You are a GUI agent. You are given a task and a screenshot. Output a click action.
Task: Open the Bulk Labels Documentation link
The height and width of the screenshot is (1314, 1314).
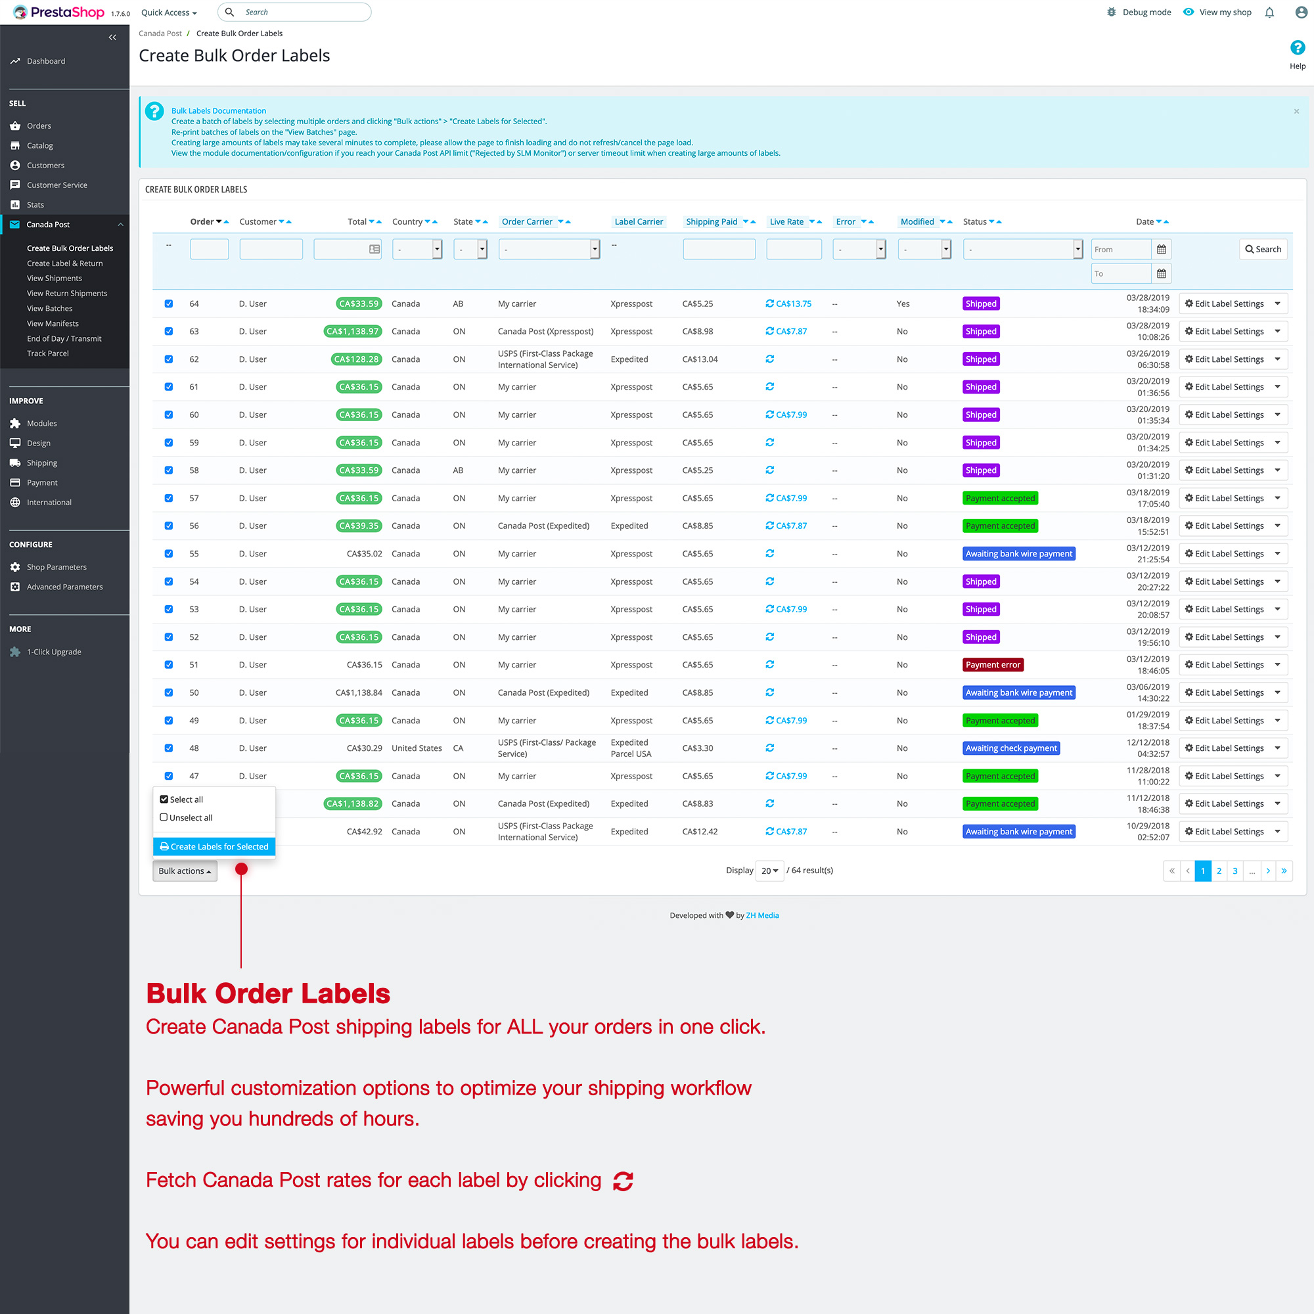point(218,110)
